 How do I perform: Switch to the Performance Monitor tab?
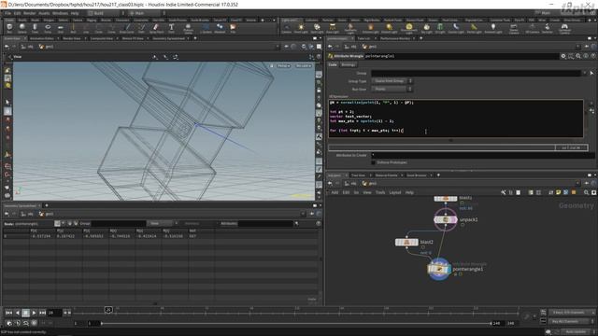point(394,38)
